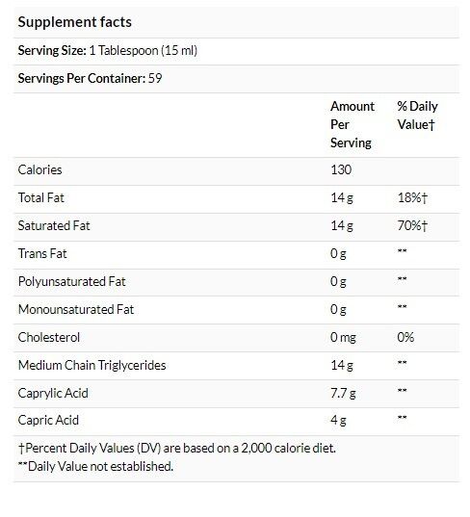Click the Total Fat label

pos(40,197)
